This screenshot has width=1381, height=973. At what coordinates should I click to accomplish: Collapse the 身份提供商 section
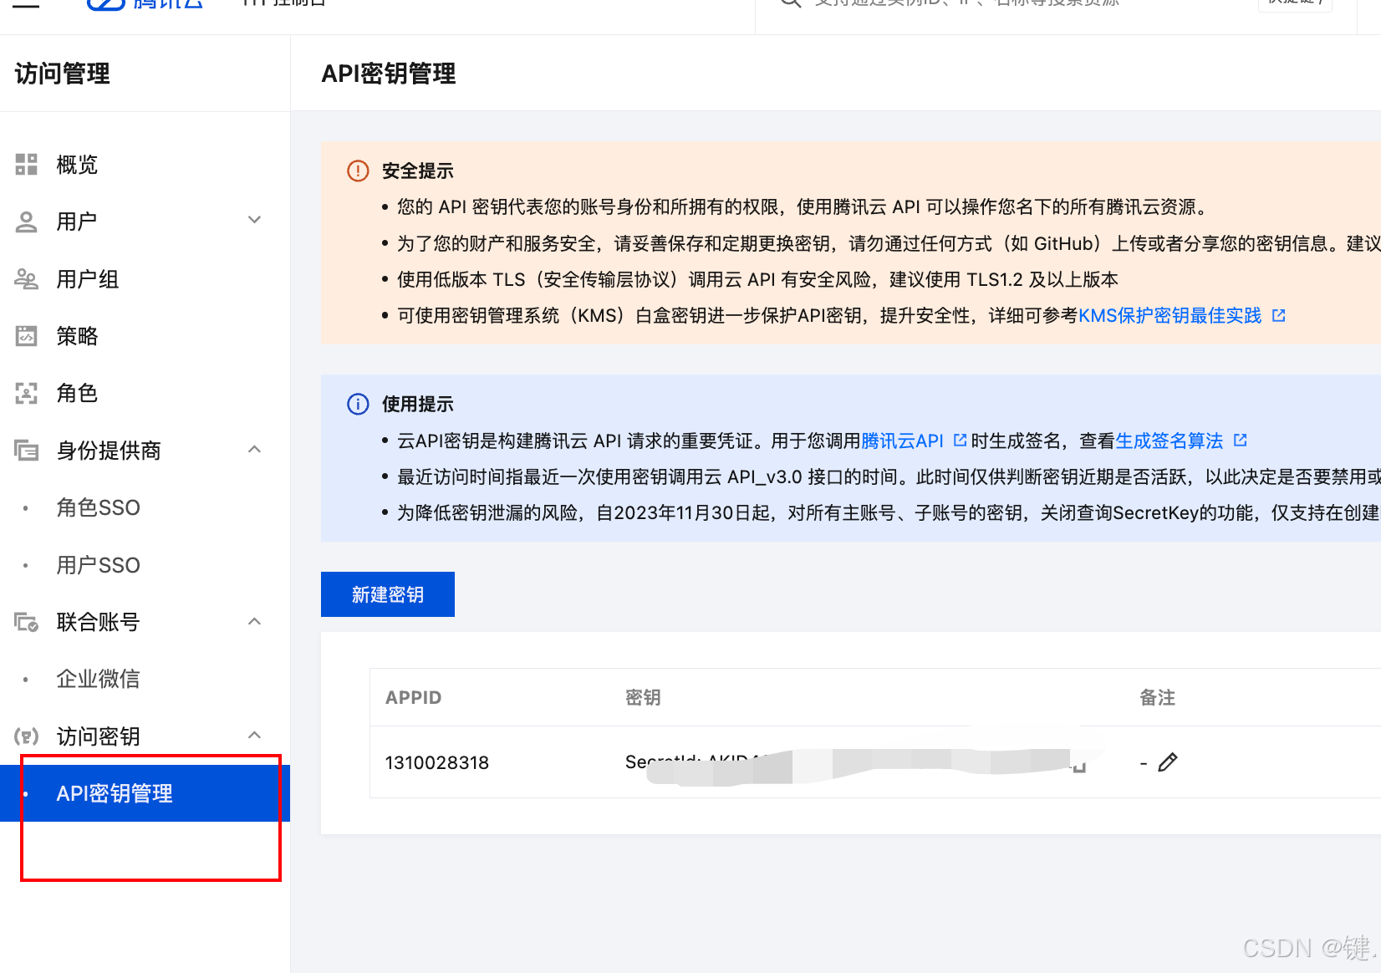[254, 449]
